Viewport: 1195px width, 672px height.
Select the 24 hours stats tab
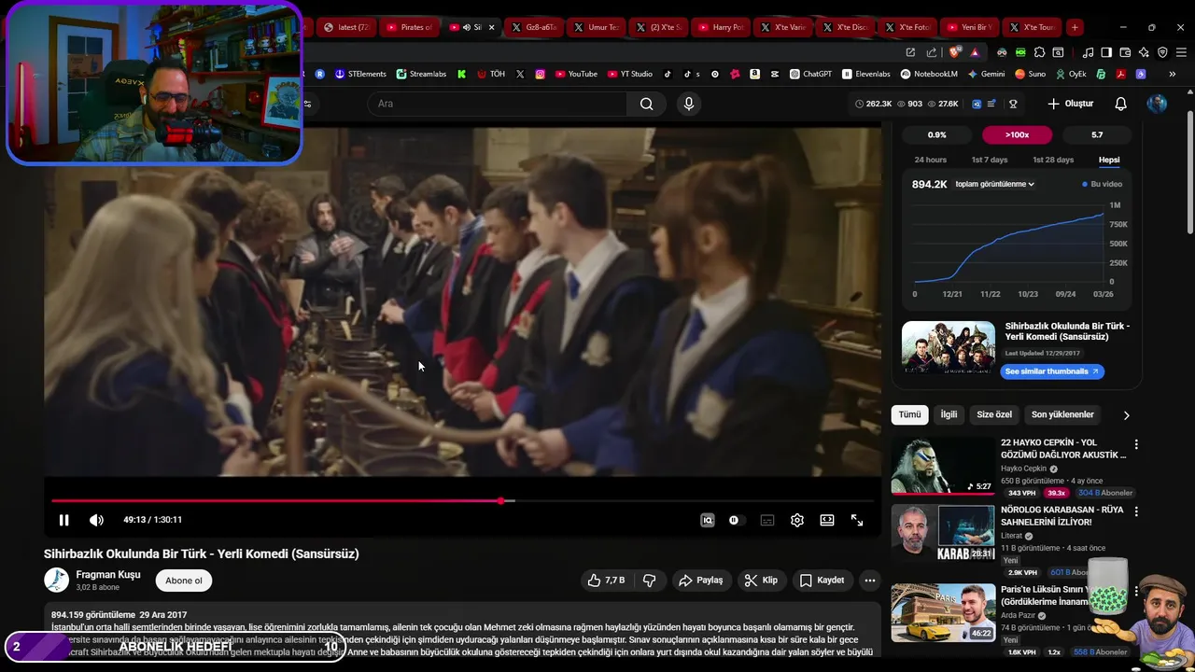[931, 160]
